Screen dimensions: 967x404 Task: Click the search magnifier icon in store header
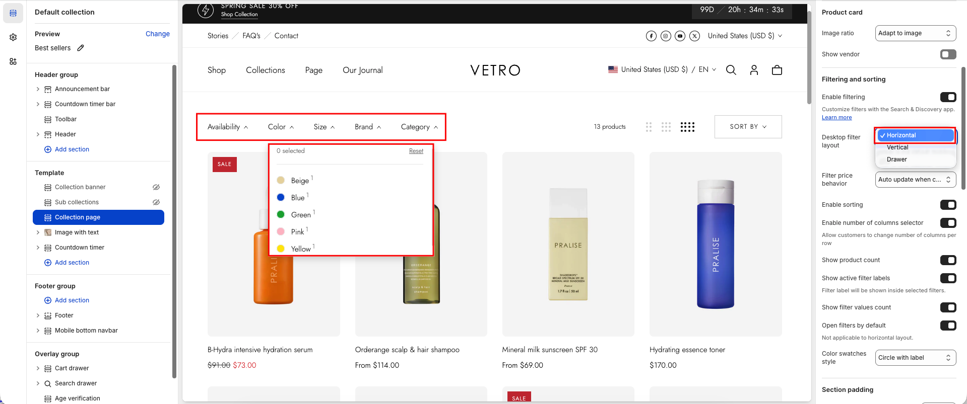tap(731, 70)
